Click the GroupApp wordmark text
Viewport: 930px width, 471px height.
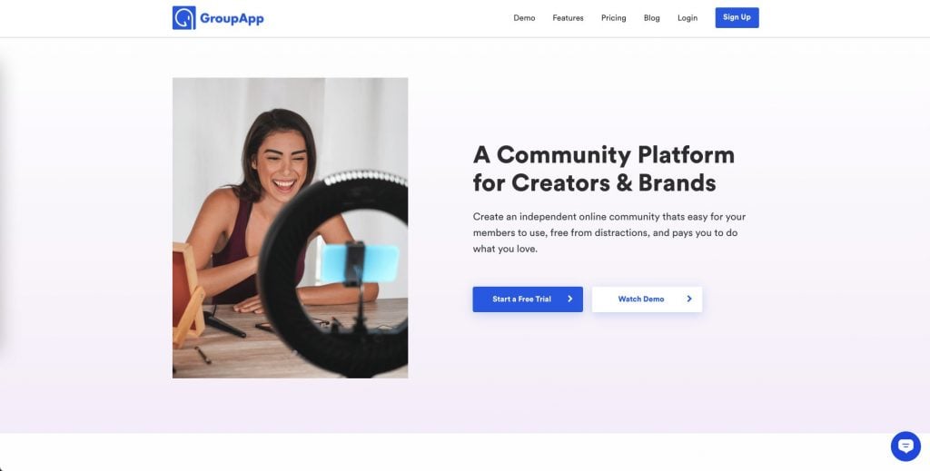pos(232,18)
